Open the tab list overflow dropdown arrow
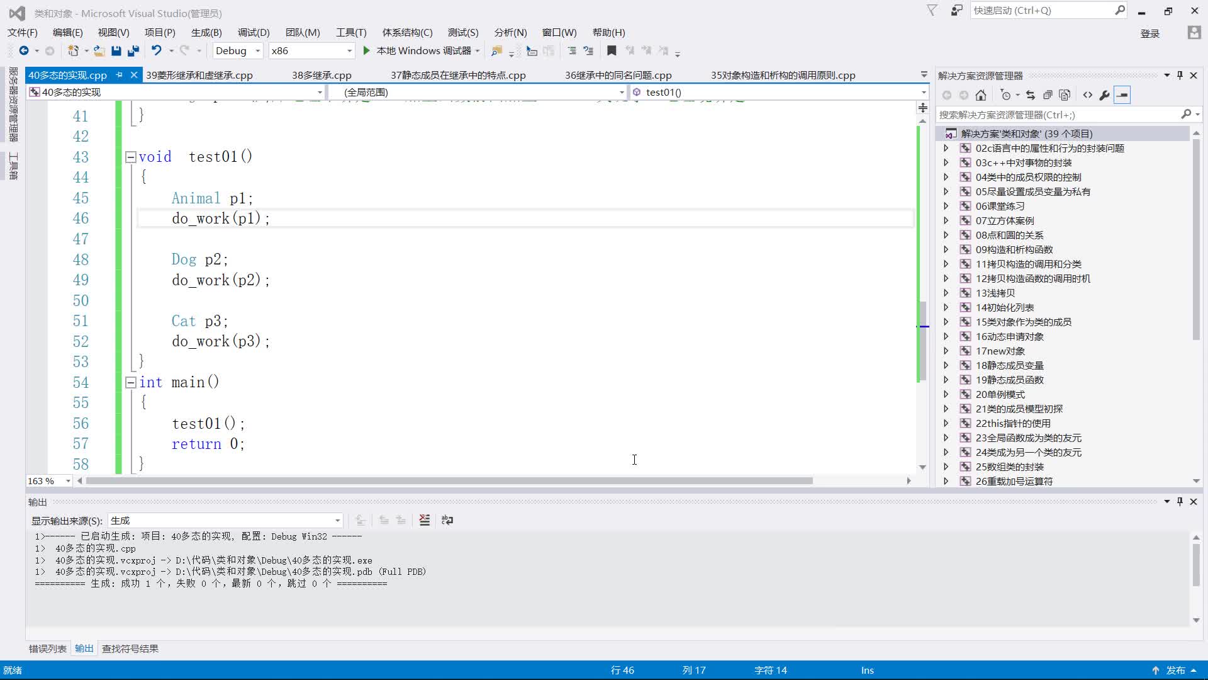The width and height of the screenshot is (1208, 680). coord(924,74)
